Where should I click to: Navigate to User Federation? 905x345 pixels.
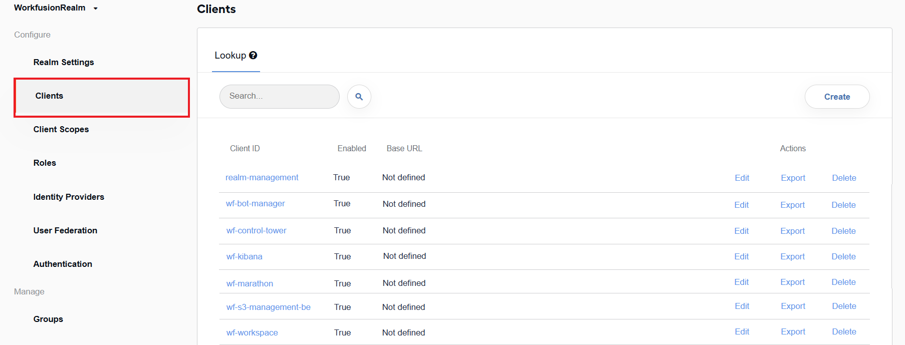coord(65,230)
